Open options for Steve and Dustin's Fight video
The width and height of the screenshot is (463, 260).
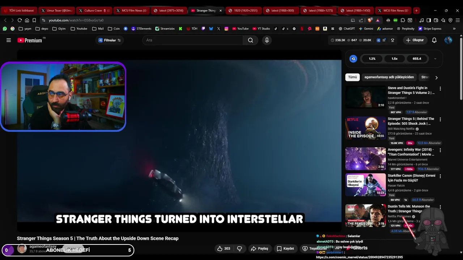440,88
